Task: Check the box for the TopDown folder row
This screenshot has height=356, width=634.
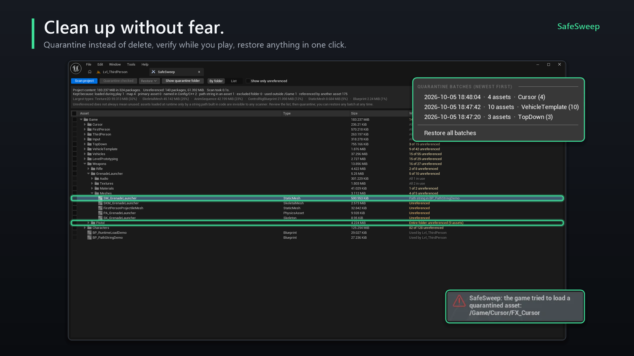Action: (75, 144)
